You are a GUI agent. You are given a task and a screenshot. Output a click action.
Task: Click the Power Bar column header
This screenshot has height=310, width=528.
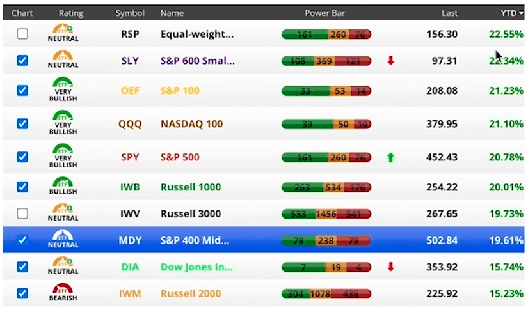(324, 13)
